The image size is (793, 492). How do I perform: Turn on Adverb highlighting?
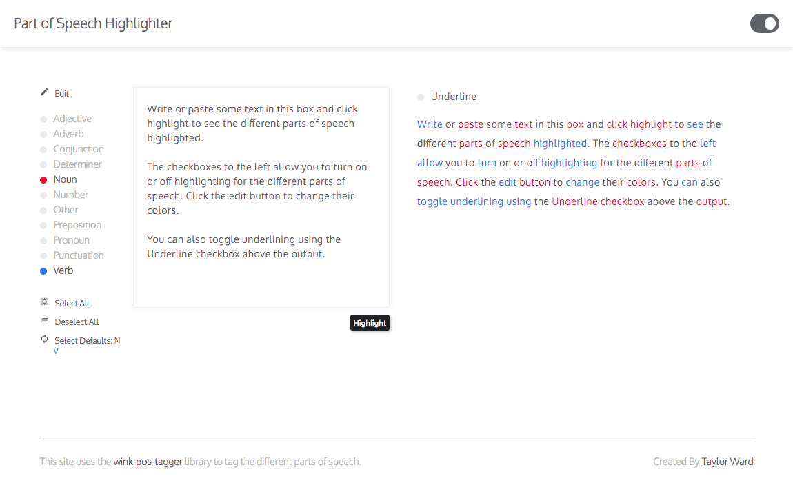click(x=43, y=135)
